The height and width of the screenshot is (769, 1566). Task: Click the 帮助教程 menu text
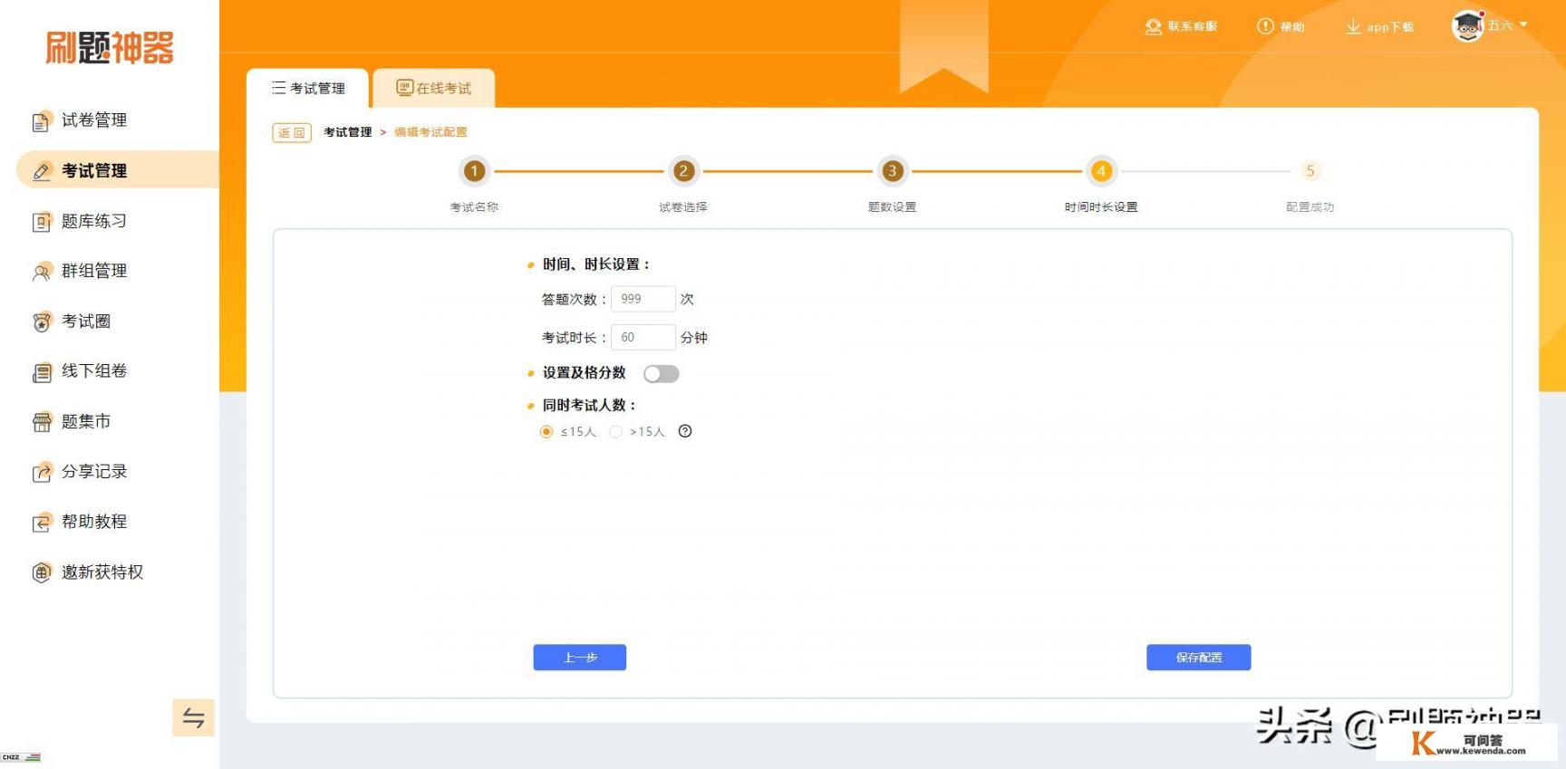(94, 522)
